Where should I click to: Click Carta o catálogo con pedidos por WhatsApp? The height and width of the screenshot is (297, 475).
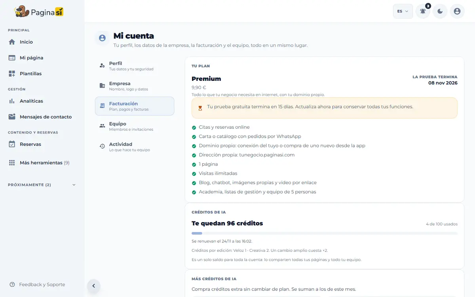(250, 137)
